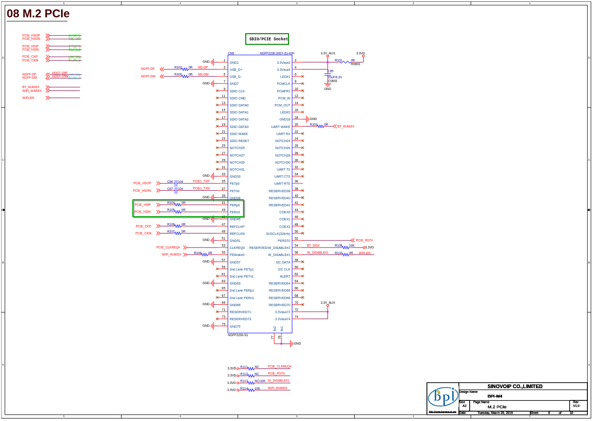
Task: Click the R0603 footprint label
Action: pos(355,64)
